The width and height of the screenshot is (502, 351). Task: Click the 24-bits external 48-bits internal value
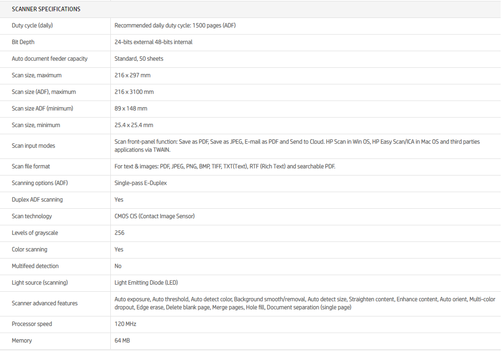coord(153,42)
